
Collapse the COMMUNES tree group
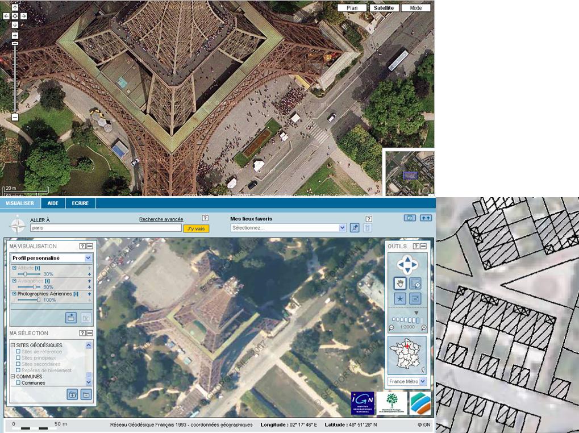(13, 377)
